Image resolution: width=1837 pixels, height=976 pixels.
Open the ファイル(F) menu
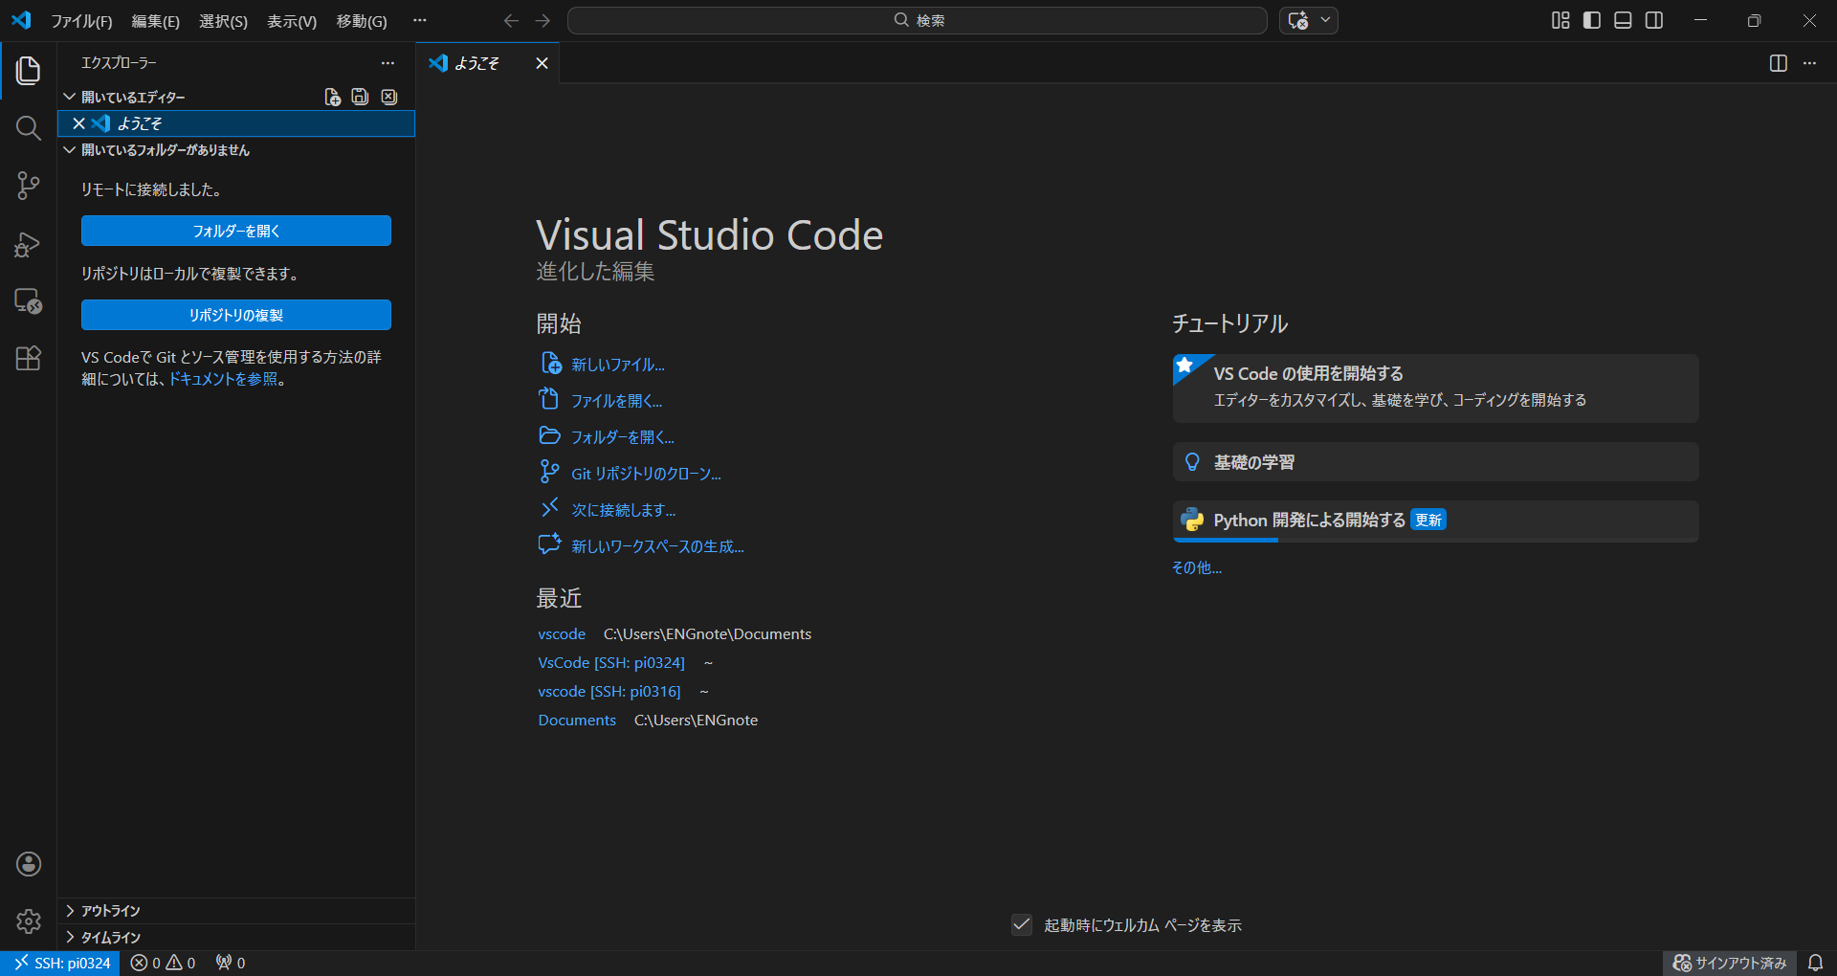81,21
